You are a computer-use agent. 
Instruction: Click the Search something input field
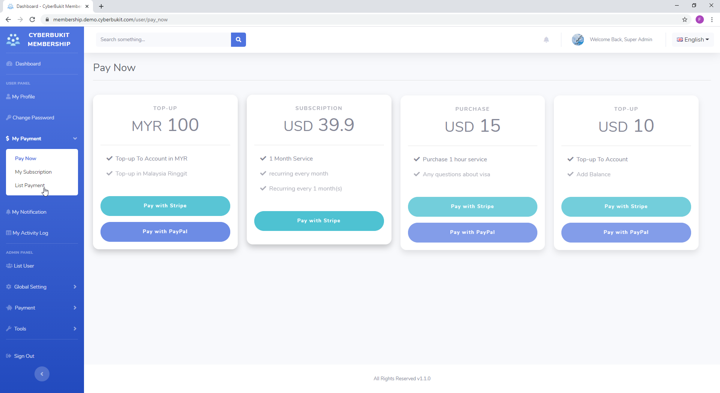[x=163, y=40]
